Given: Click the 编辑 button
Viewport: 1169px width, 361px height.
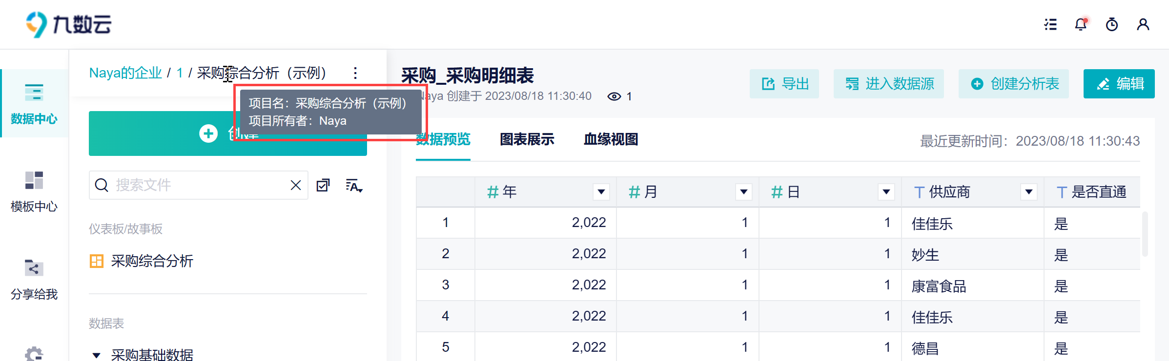Looking at the screenshot, I should pos(1119,84).
